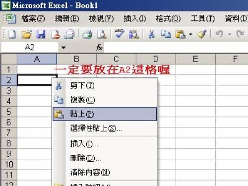This screenshot has width=248, height=186.
Task: Choose 插入(I)... in context menu
Action: tap(105, 144)
